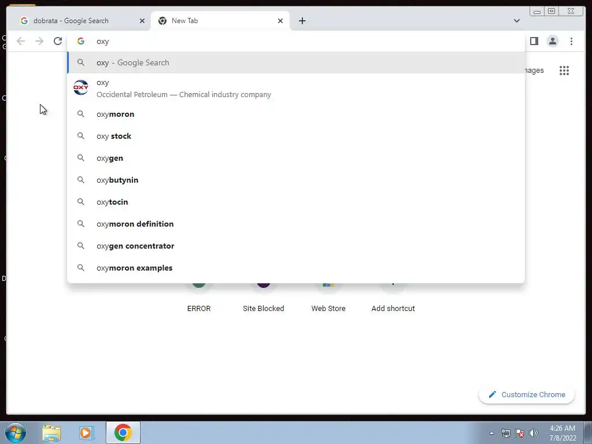Open the Action Center flag icon
592x444 pixels.
coord(520,433)
